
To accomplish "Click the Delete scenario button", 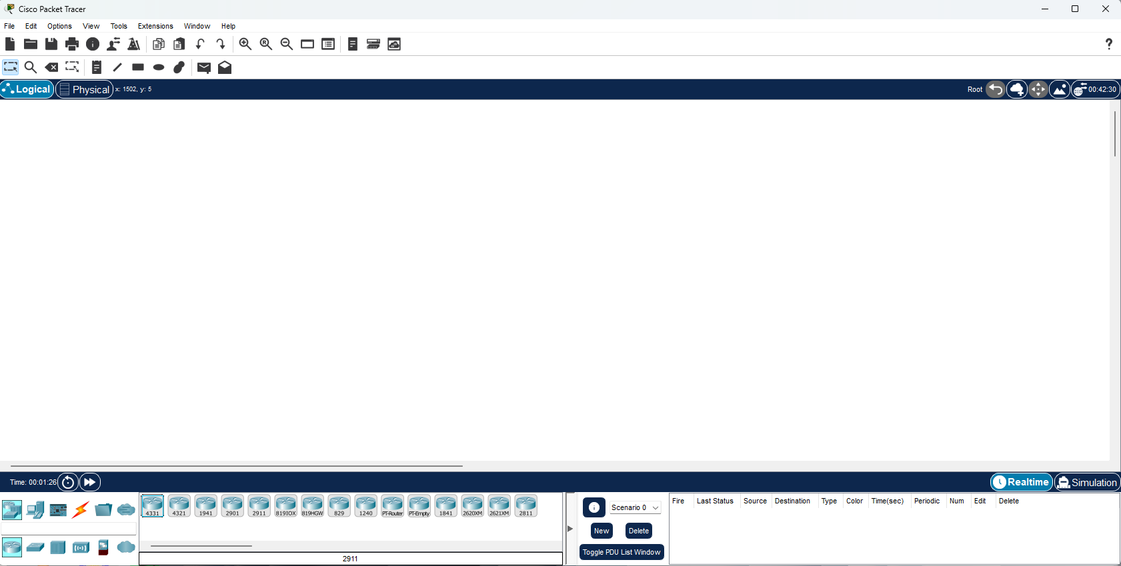I will 639,531.
